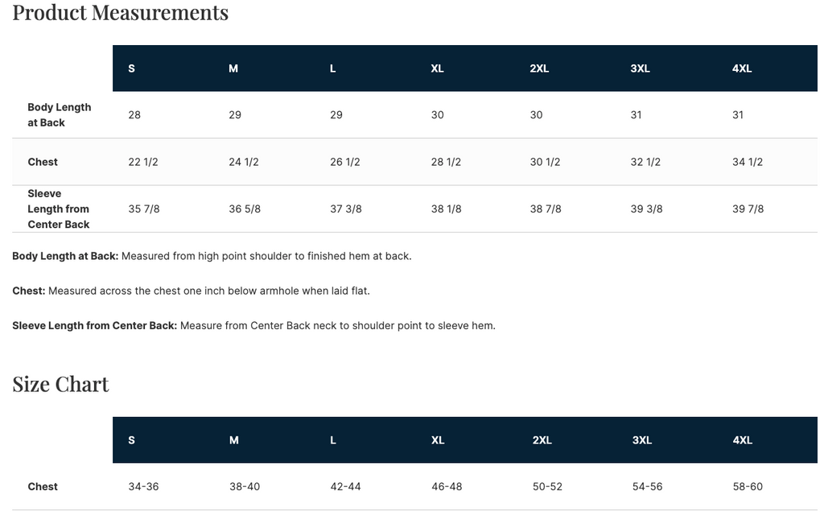Select the 4XL column header in Size Chart table

pos(742,440)
